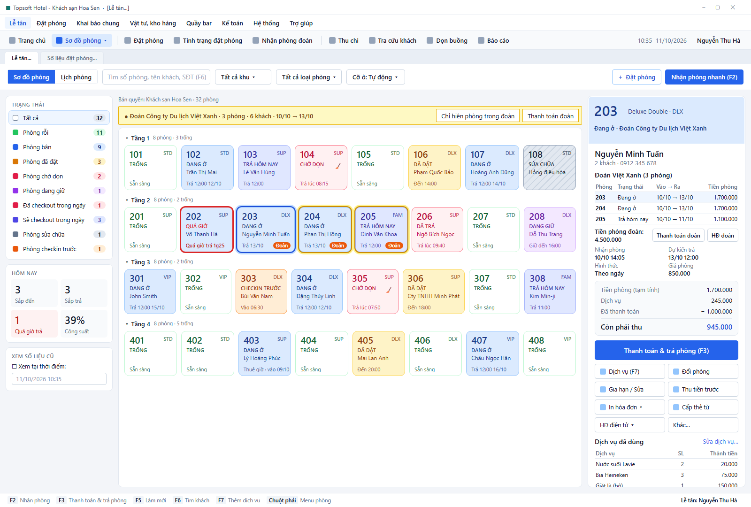Switch to Số liệu đặt phòng tab
751x507 pixels.
click(x=72, y=58)
